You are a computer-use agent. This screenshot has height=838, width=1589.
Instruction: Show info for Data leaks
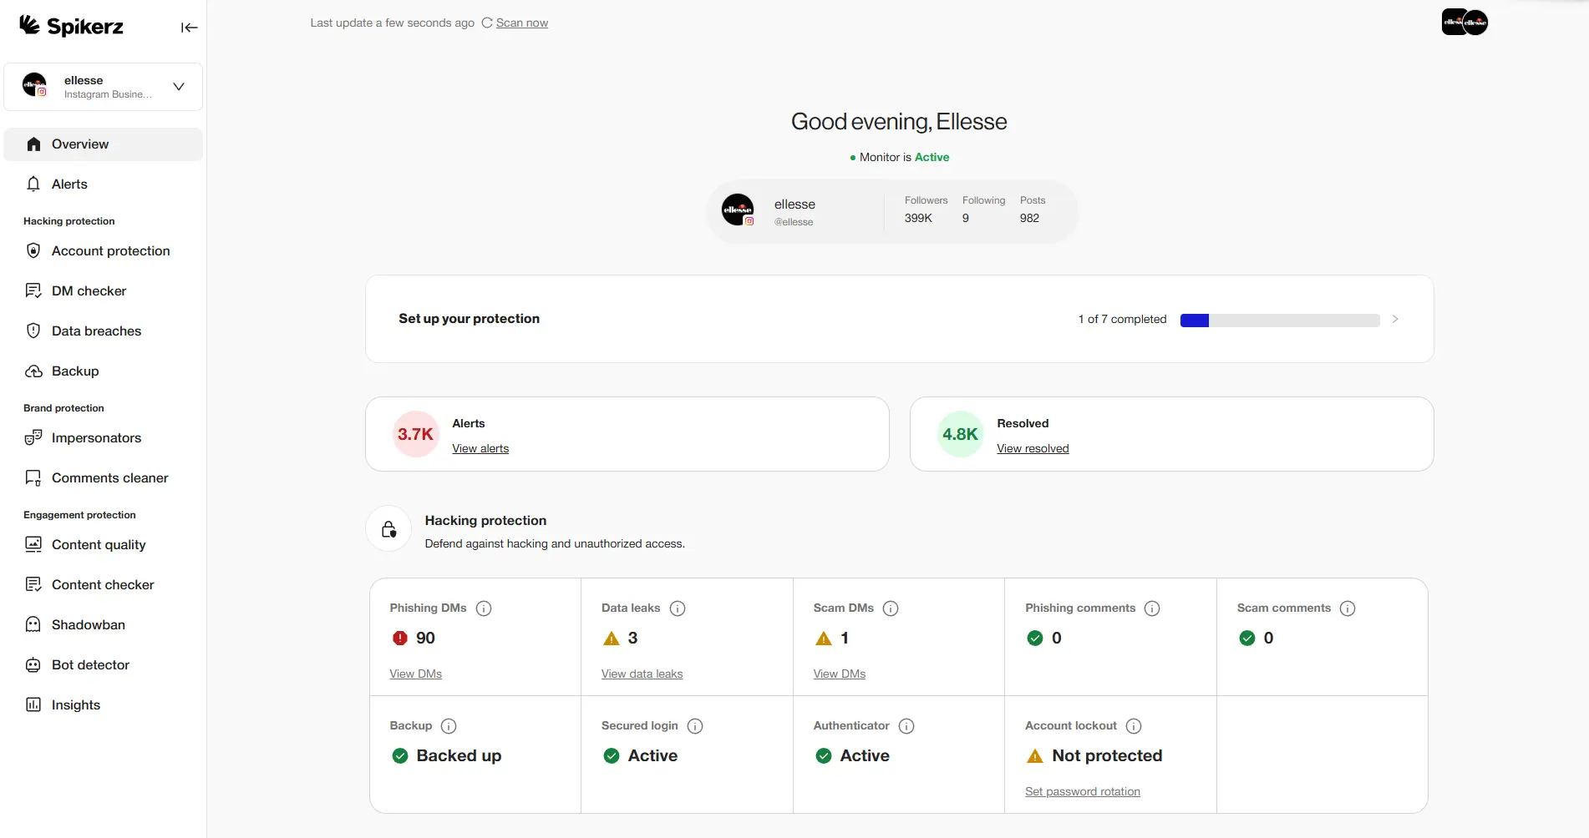pyautogui.click(x=678, y=608)
